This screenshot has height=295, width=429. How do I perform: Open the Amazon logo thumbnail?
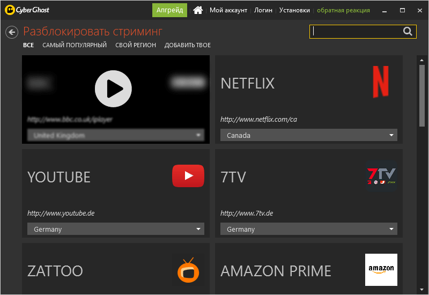(x=381, y=270)
